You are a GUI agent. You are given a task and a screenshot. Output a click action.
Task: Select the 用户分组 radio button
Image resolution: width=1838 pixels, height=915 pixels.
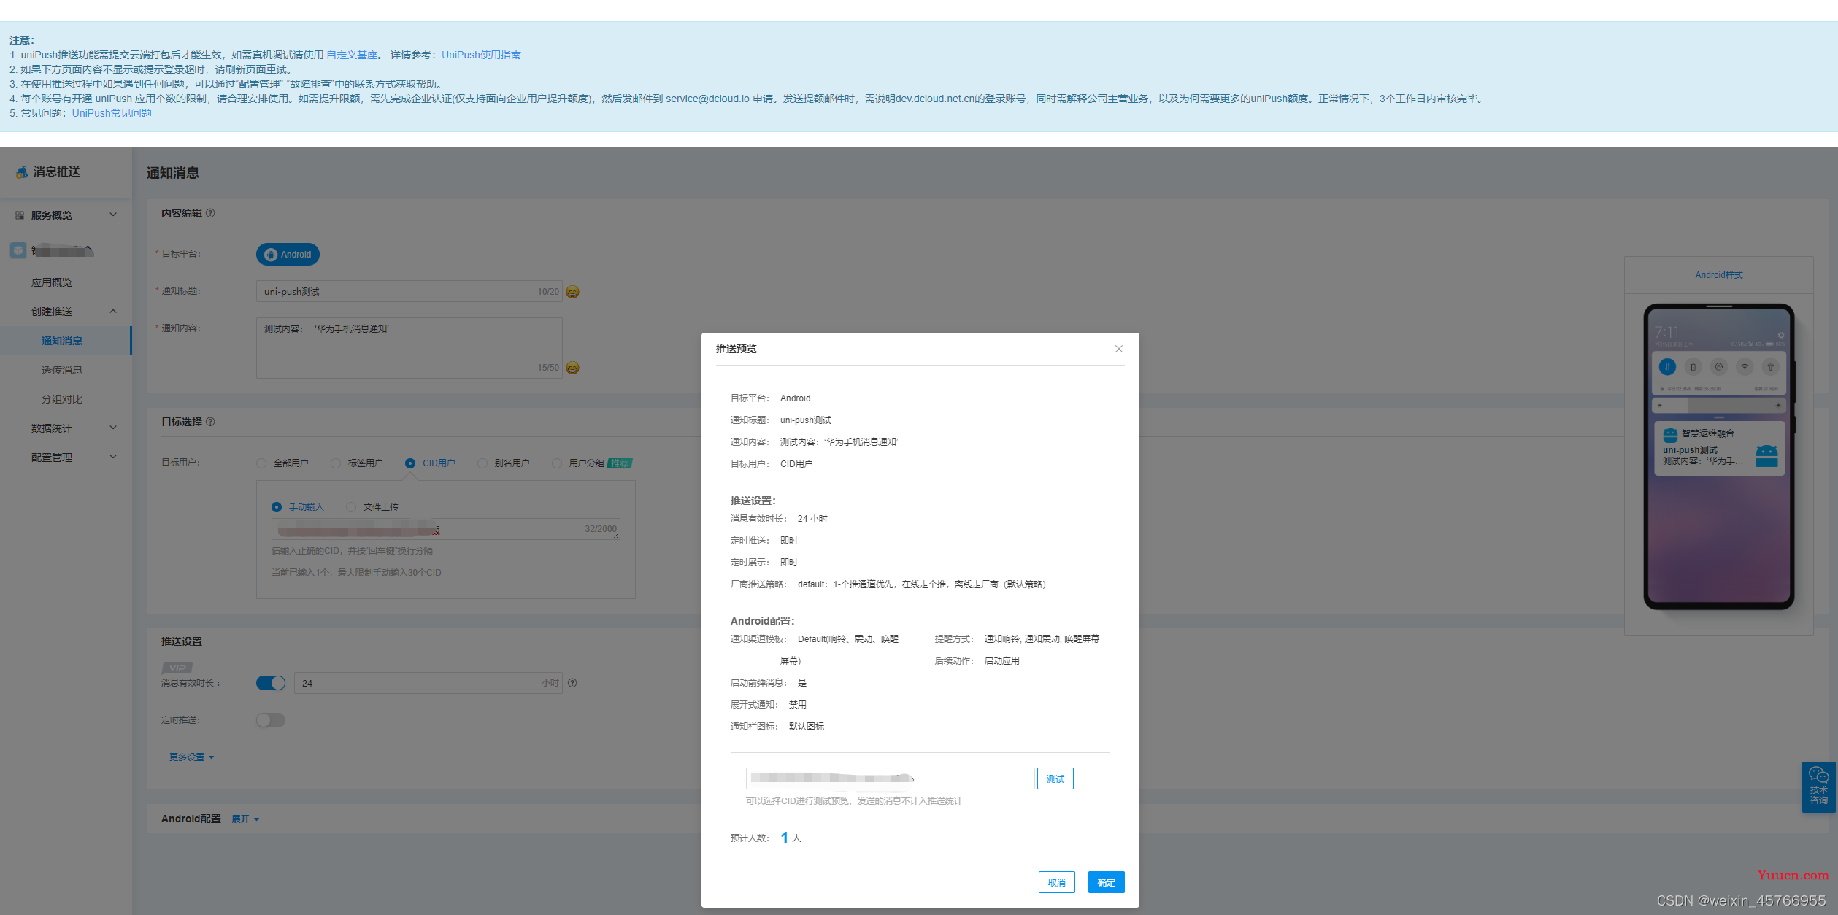coord(557,463)
